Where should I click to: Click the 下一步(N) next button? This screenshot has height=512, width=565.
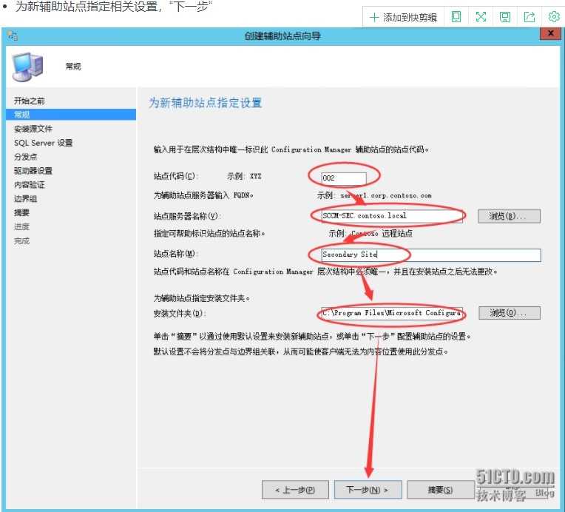368,490
